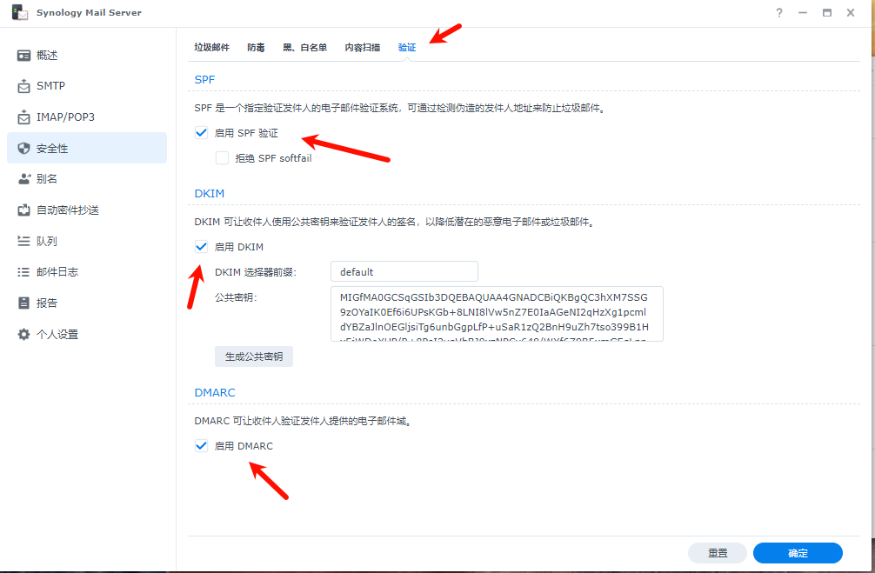Open 队列 in the sidebar
This screenshot has height=573, width=875.
[x=87, y=241]
